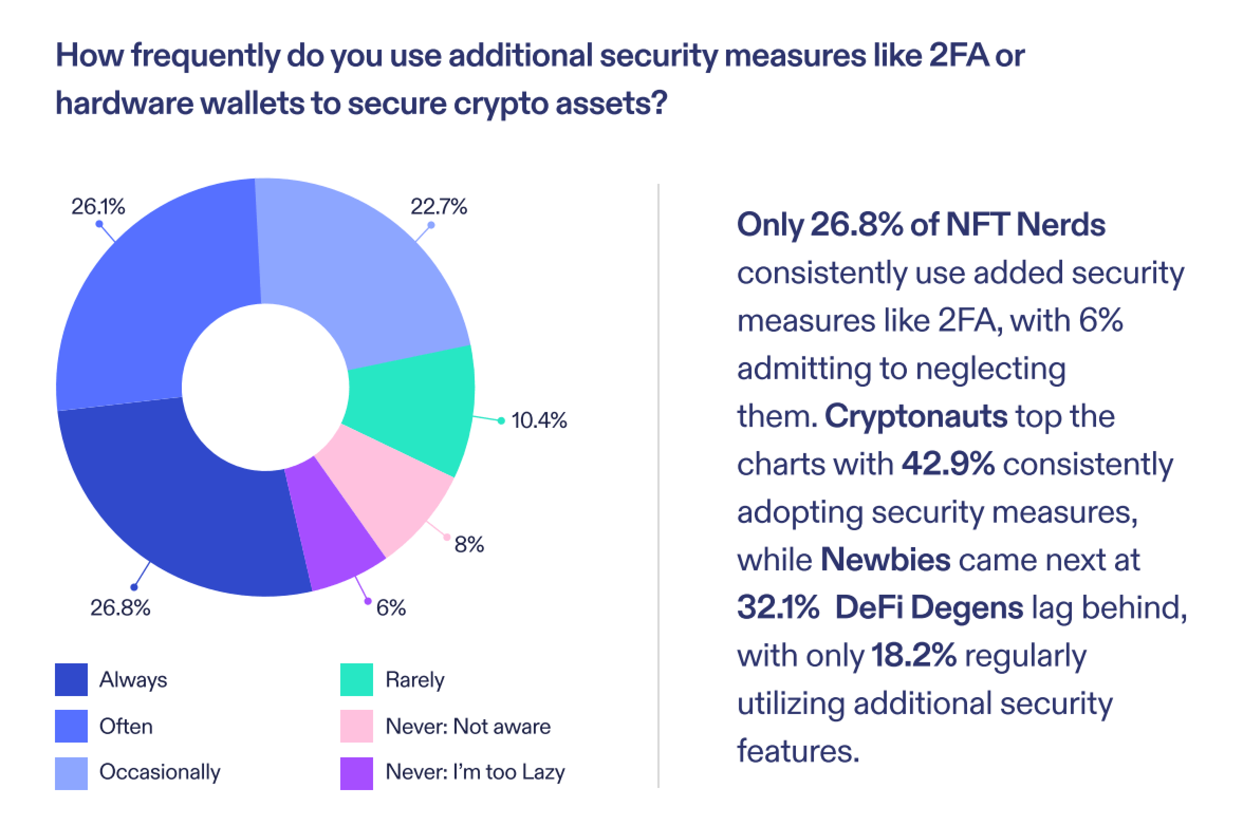Screen dimensions: 1243x826
Task: Click the Often legend color square
Action: (71, 726)
